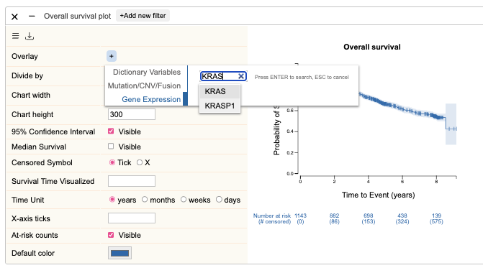Click the at-risk count 882

pyautogui.click(x=334, y=216)
